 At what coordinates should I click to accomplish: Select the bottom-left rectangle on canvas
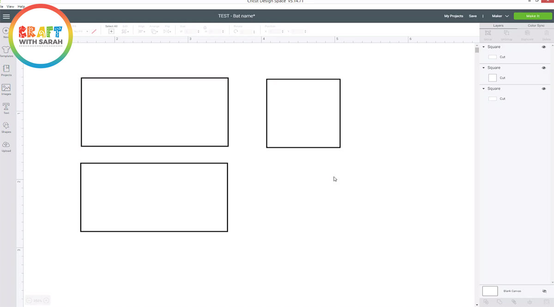(x=154, y=197)
